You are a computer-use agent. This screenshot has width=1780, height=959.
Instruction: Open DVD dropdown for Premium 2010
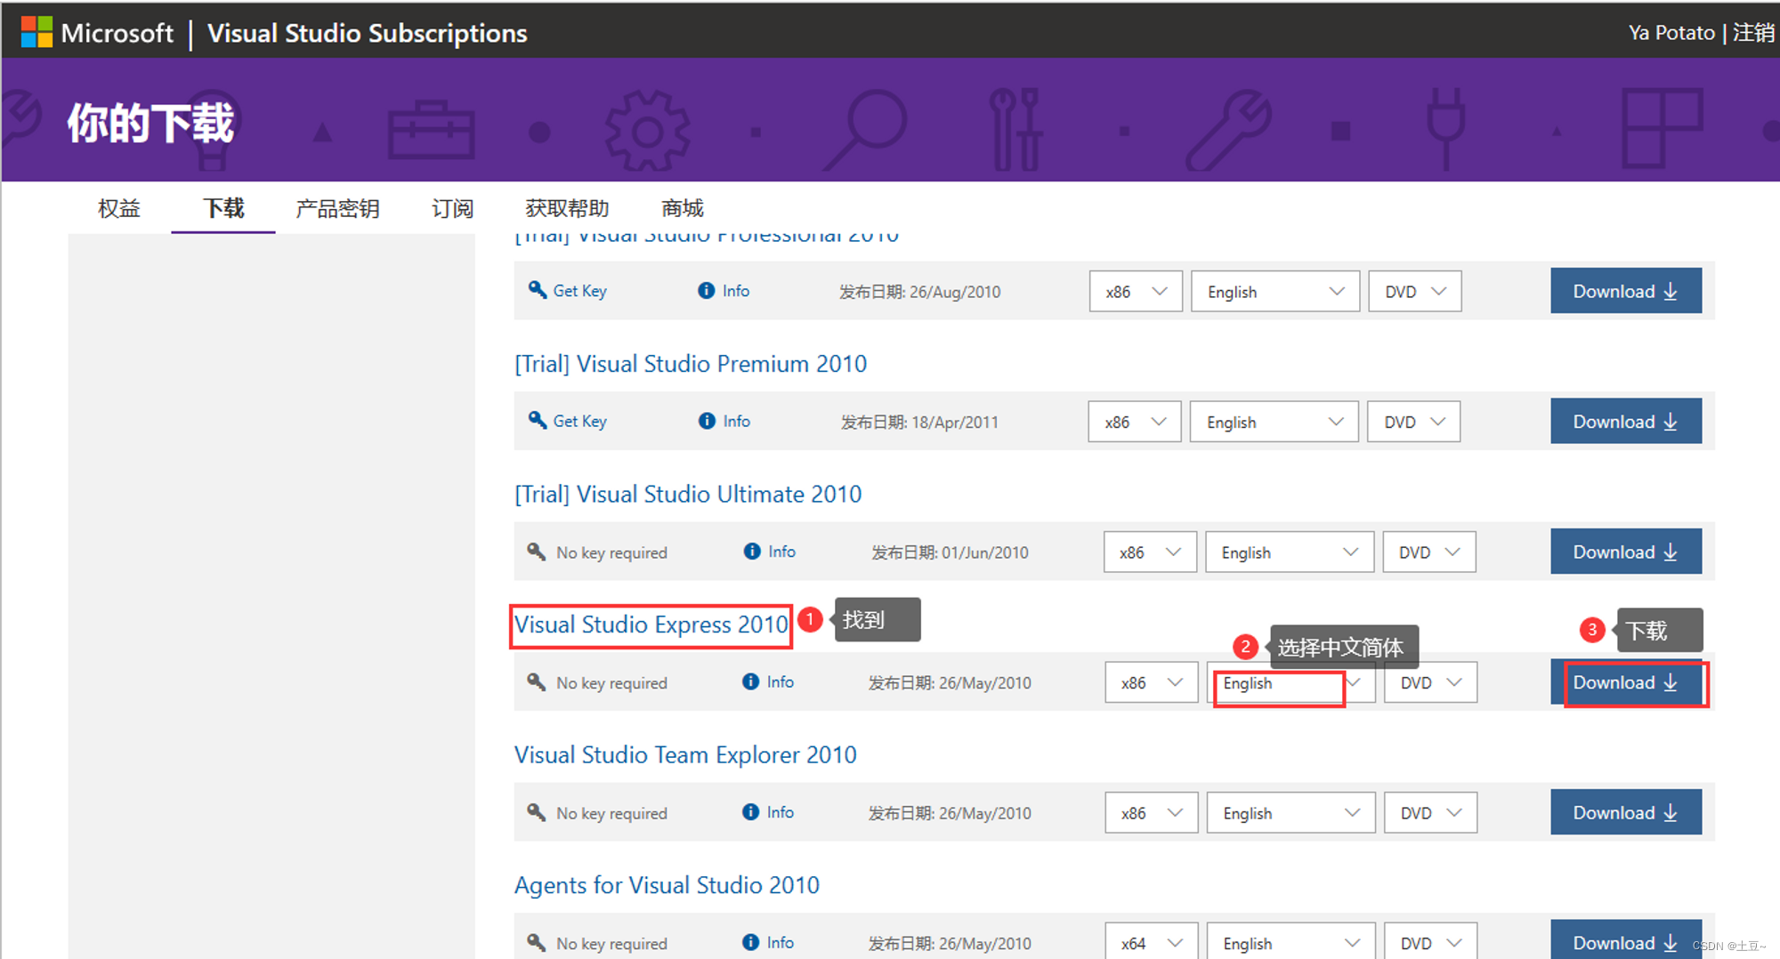coord(1413,422)
